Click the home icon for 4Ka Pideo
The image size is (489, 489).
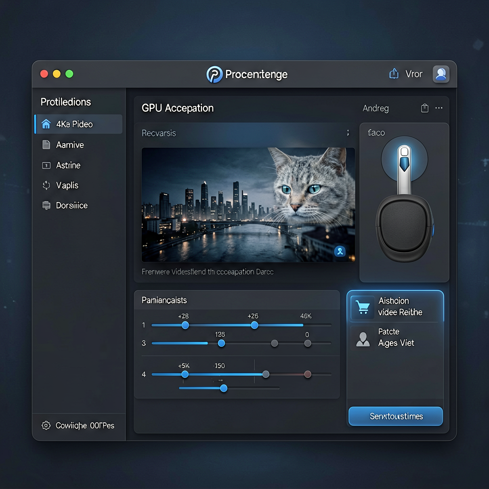(46, 124)
